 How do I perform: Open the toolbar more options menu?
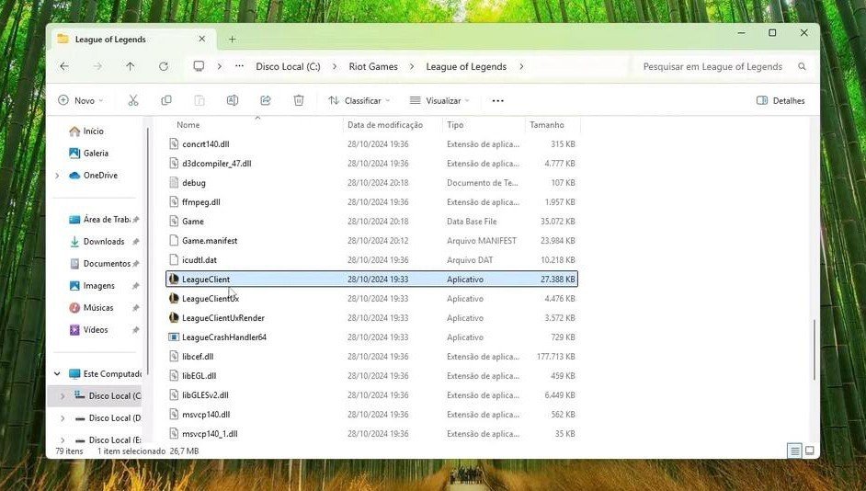(x=497, y=100)
